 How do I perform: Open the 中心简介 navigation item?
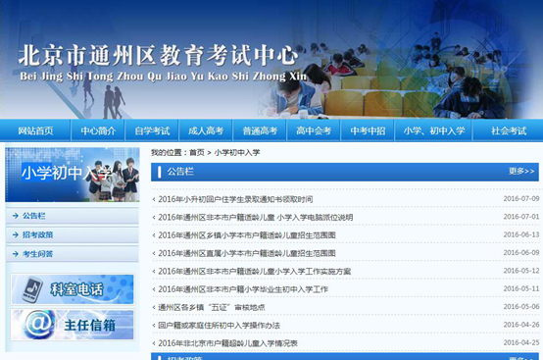[98, 130]
